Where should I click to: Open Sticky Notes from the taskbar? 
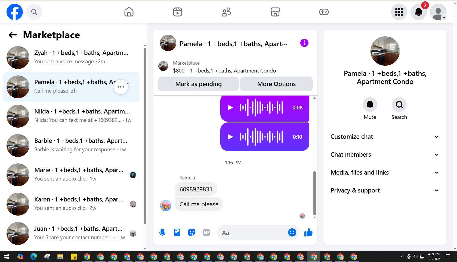[x=74, y=257]
